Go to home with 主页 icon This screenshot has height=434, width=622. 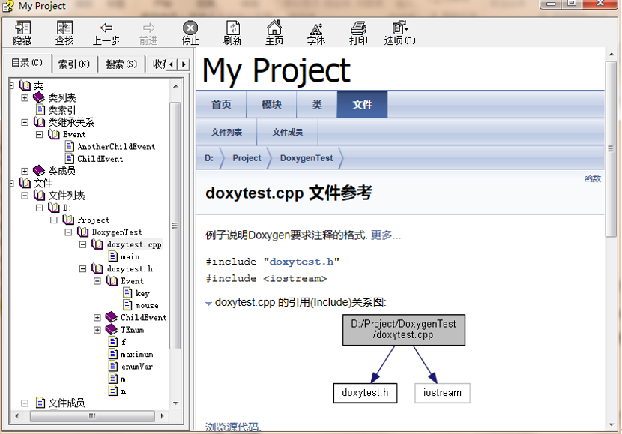274,28
